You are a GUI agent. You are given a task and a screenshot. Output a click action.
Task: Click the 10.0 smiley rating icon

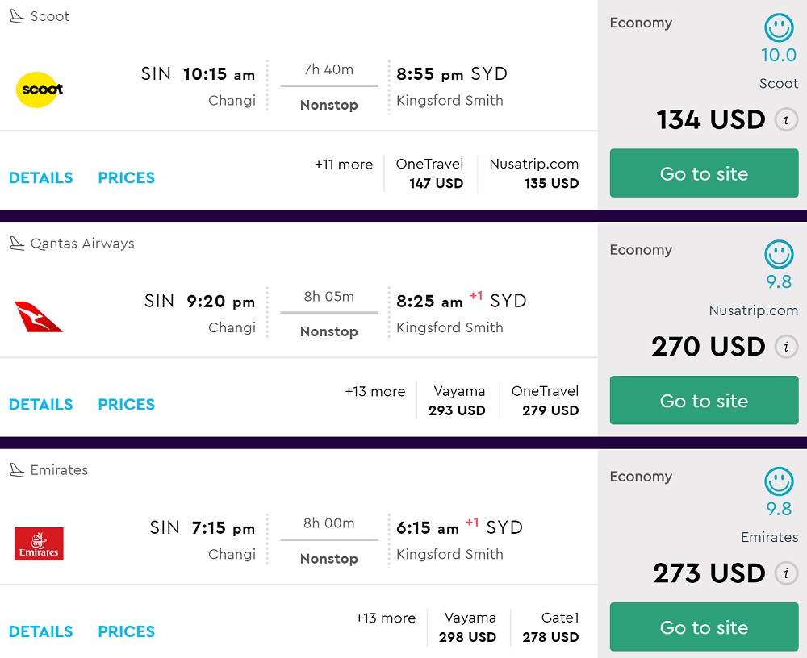click(779, 28)
